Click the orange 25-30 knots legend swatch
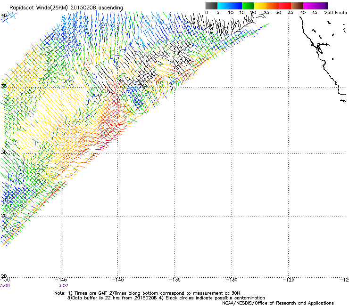349x306 pixels. 273,6
